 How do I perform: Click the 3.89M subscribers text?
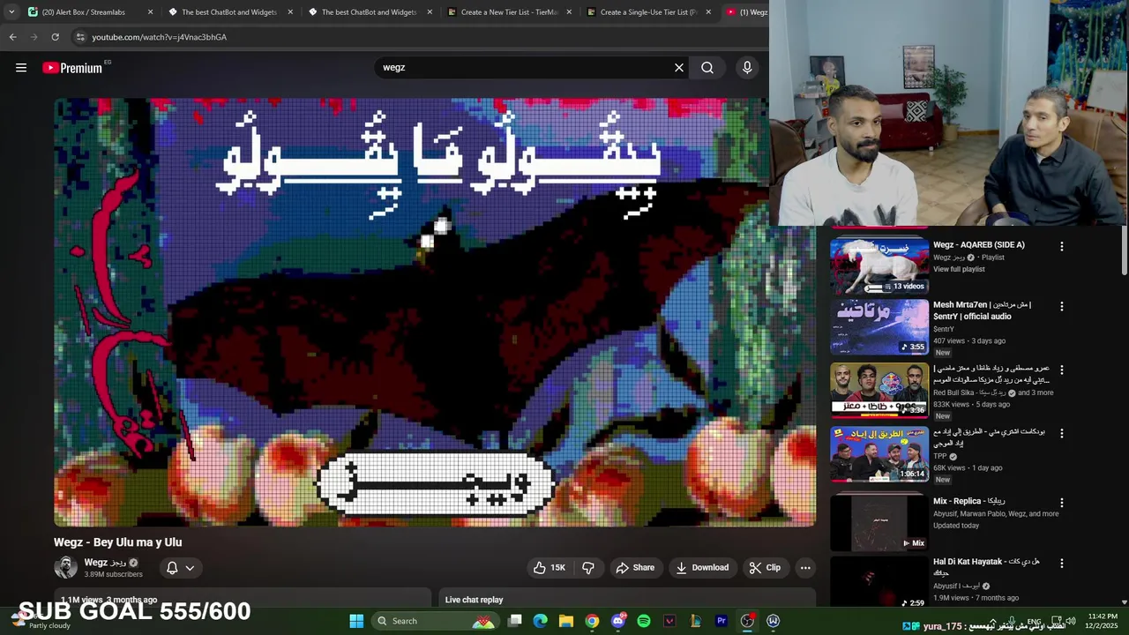(113, 574)
